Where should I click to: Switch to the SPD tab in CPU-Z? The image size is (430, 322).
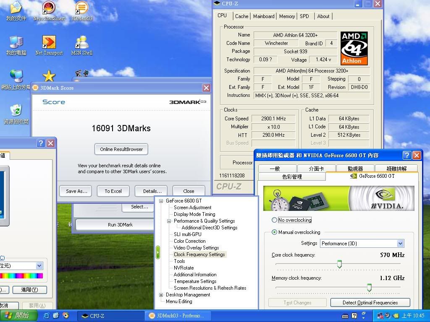(304, 16)
